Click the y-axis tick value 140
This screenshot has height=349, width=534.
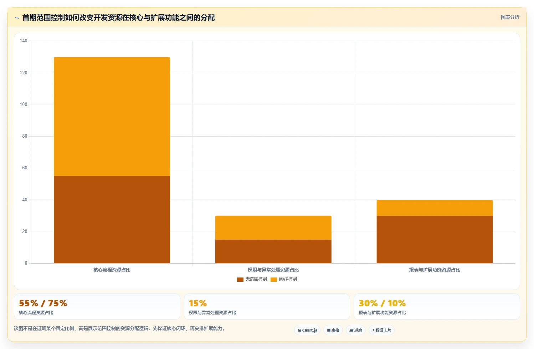tap(24, 41)
